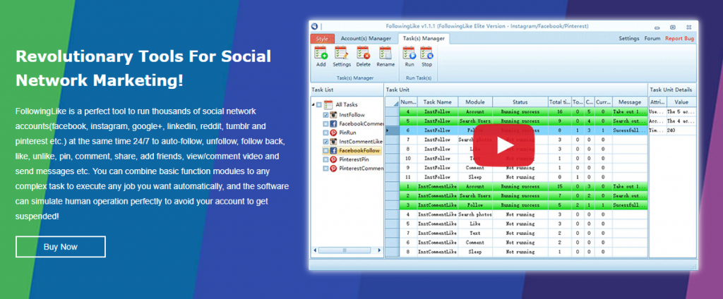Click the Style tab

(322, 39)
